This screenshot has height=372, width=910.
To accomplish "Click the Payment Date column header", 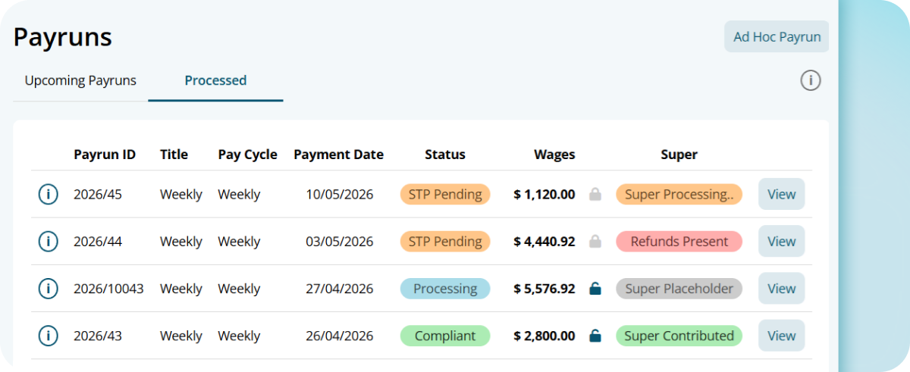I will point(338,155).
